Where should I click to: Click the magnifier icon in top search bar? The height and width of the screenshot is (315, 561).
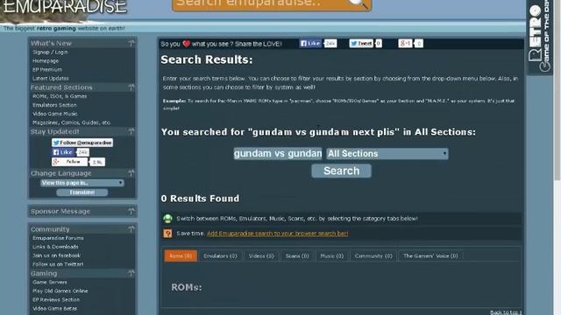click(358, 3)
